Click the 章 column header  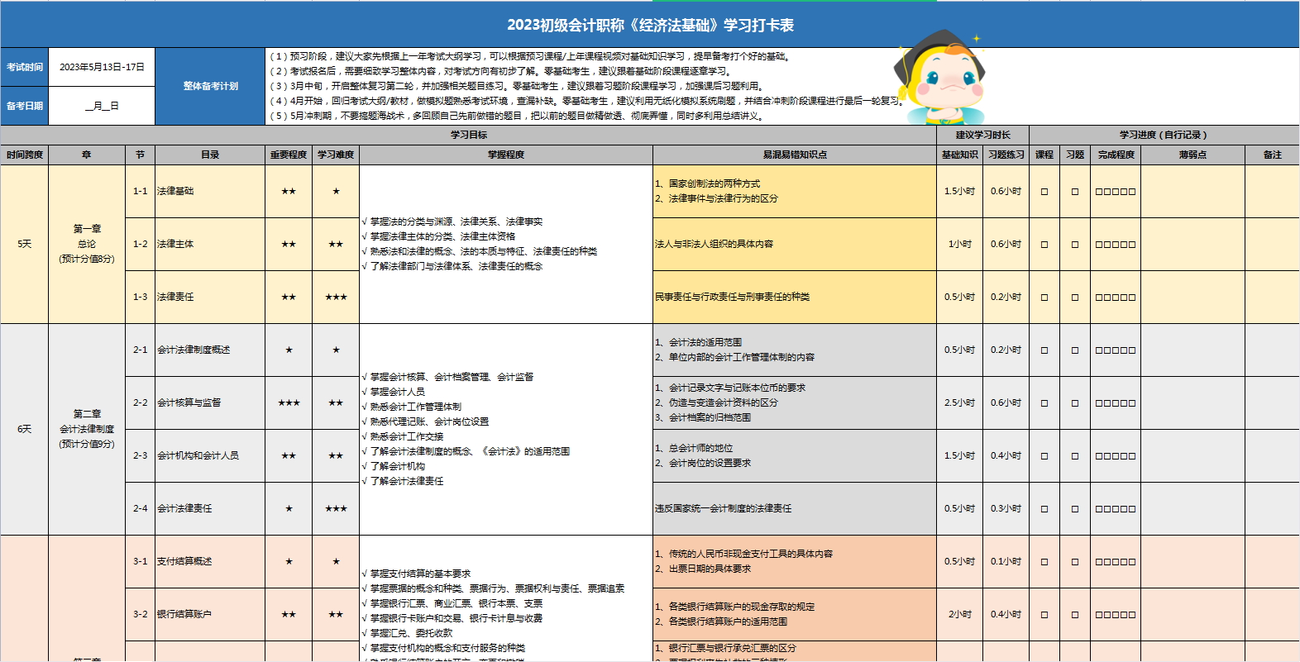point(87,155)
